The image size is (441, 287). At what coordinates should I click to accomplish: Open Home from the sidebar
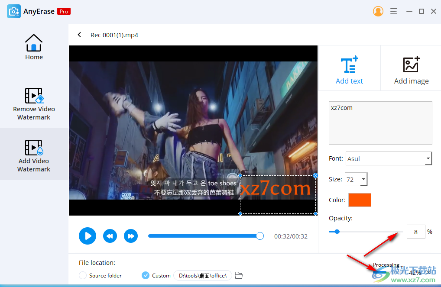point(34,47)
